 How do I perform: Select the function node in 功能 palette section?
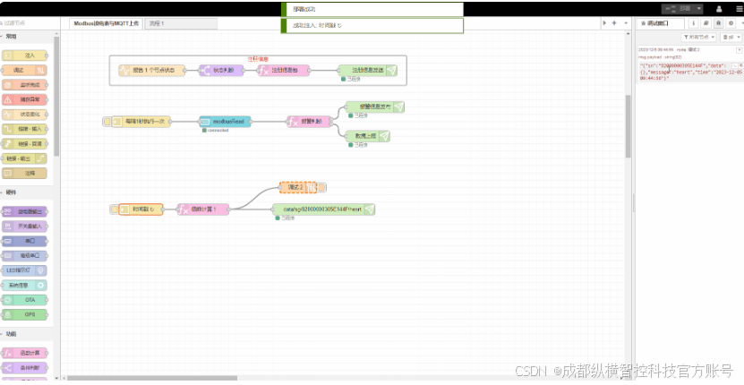coord(25,353)
